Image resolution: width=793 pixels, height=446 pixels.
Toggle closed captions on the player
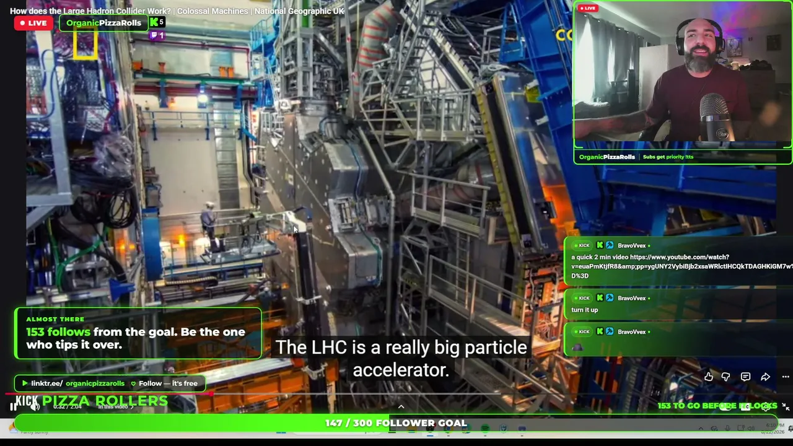click(x=745, y=406)
